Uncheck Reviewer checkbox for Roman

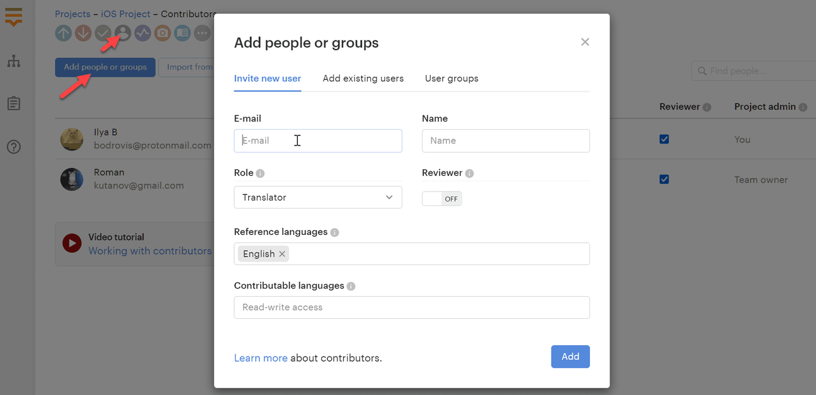[x=664, y=179]
